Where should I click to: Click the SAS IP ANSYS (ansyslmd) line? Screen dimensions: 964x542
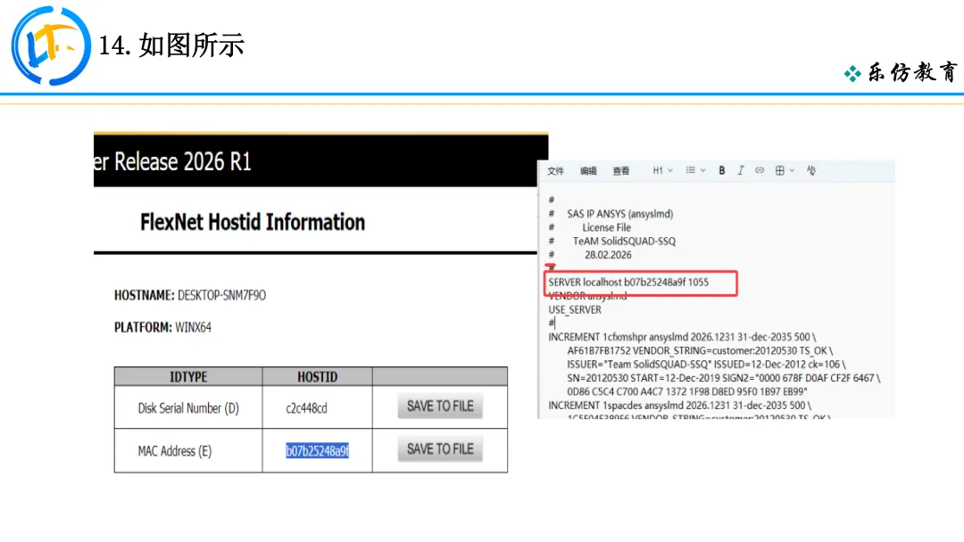tap(619, 214)
